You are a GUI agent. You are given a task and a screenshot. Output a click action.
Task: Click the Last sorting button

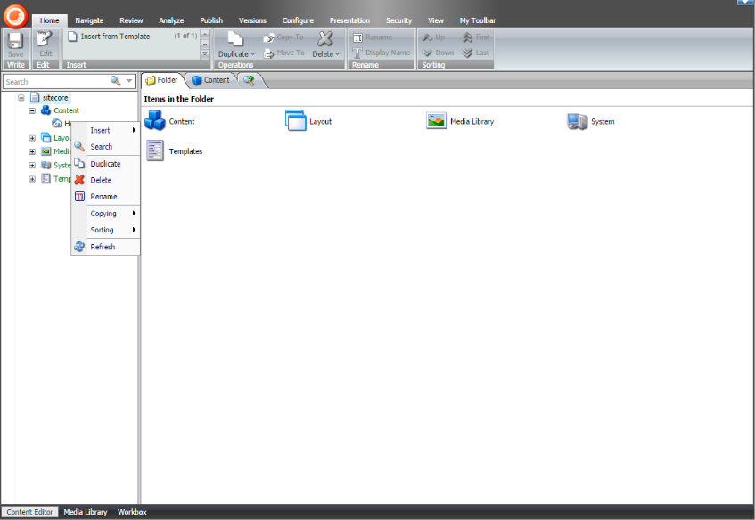click(476, 53)
